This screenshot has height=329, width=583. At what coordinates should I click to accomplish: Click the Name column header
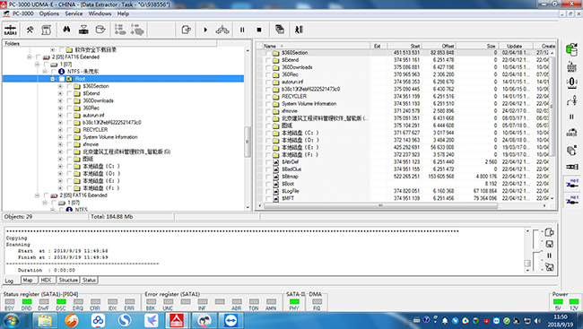(x=316, y=46)
